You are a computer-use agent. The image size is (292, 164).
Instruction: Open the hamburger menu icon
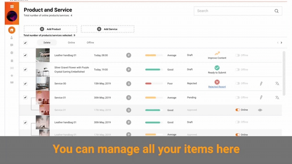point(12,6)
